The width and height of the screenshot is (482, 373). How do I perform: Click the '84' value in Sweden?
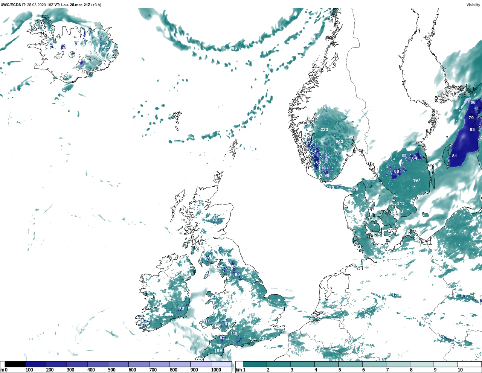(415, 158)
